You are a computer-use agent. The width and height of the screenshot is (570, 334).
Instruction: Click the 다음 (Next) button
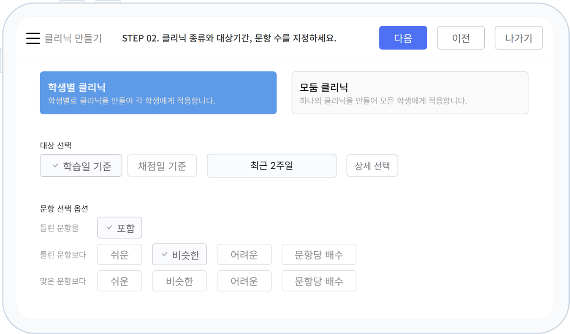tap(403, 38)
